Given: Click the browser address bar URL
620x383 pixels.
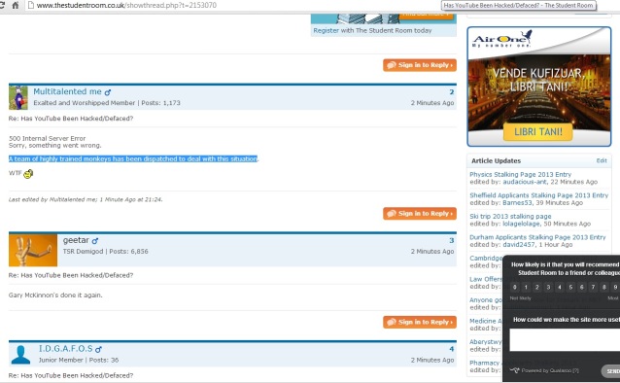Looking at the screenshot, I should 126,5.
